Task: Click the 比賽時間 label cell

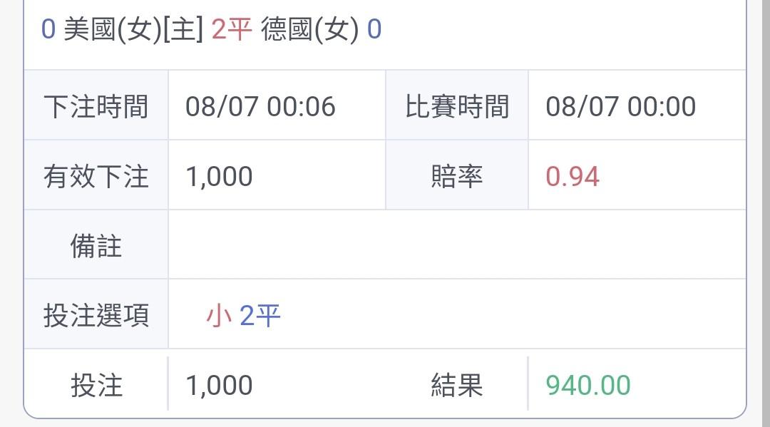Action: tap(457, 106)
